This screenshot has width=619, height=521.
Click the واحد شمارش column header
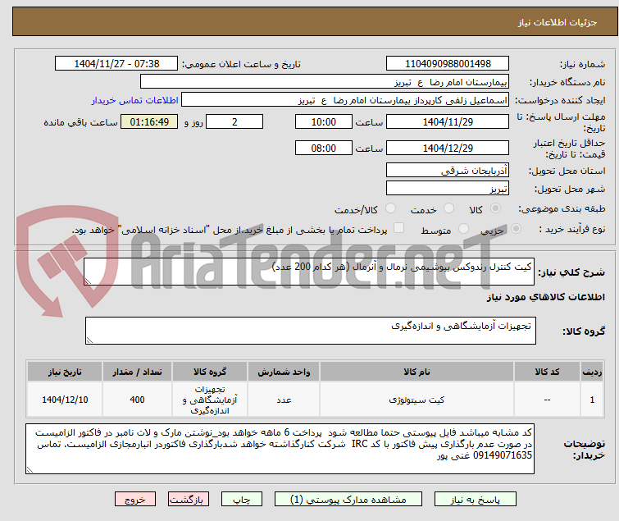pos(284,372)
